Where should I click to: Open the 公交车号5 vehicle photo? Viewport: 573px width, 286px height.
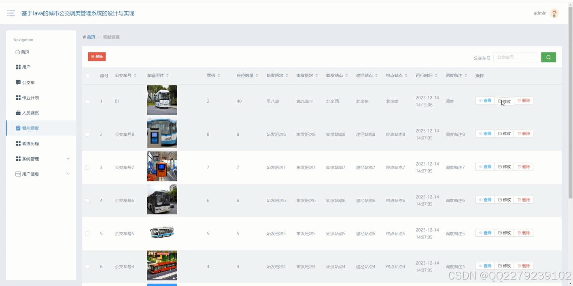(162, 232)
